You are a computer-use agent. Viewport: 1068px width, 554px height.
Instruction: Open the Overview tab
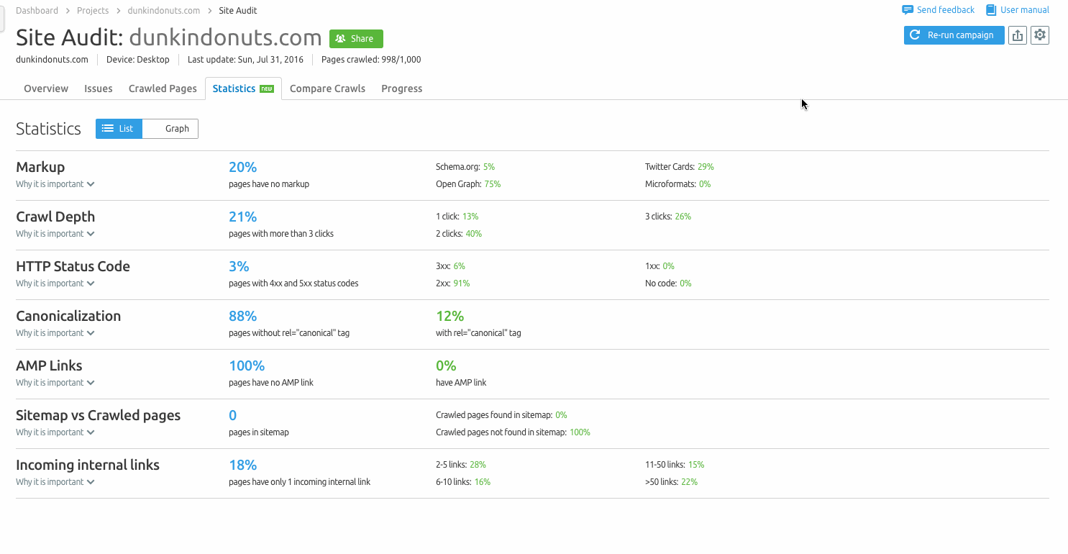tap(46, 88)
